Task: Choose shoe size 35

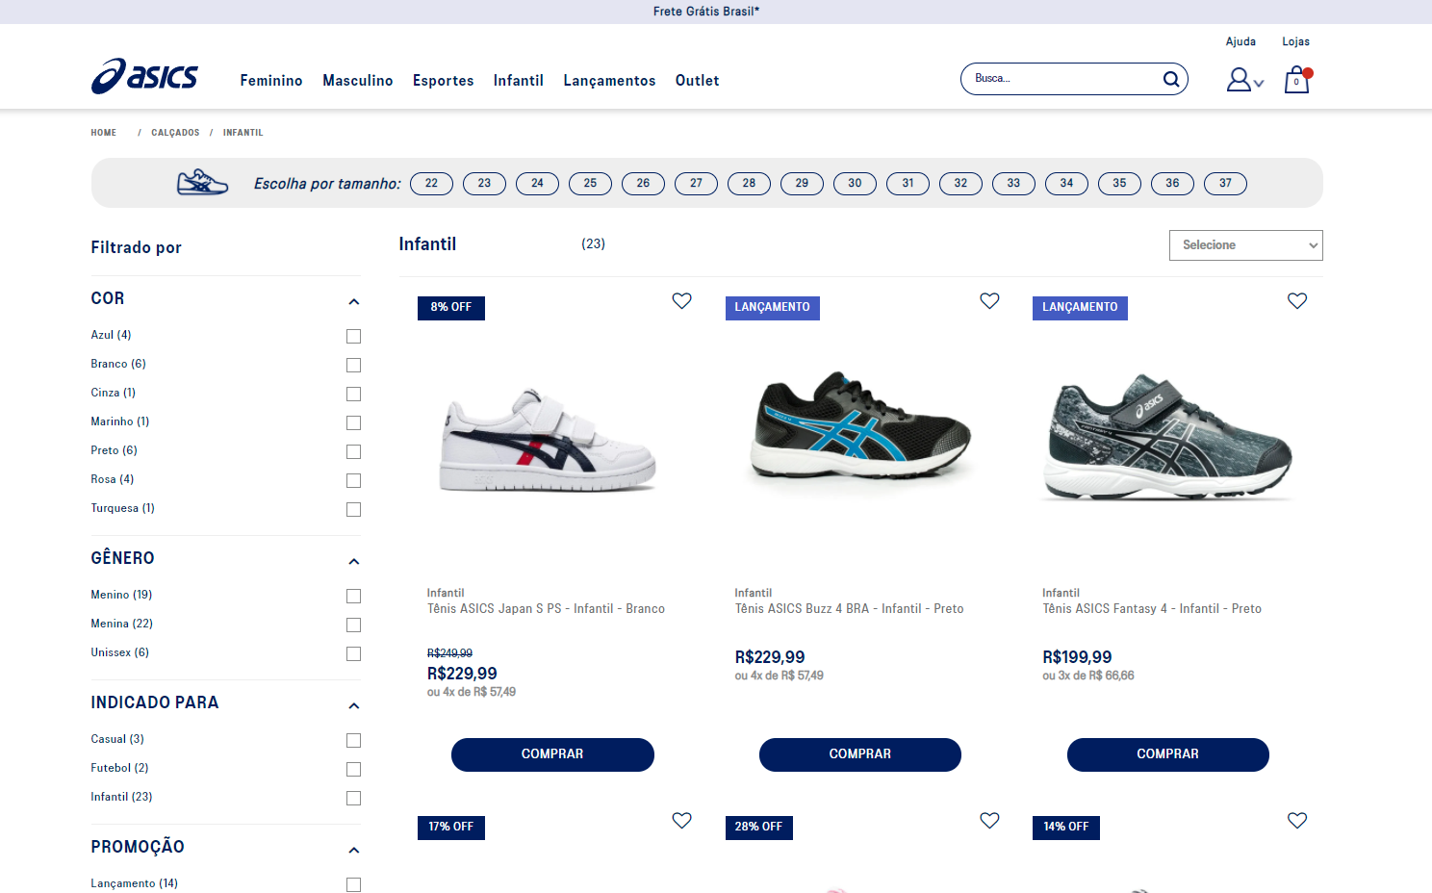Action: pos(1119,184)
